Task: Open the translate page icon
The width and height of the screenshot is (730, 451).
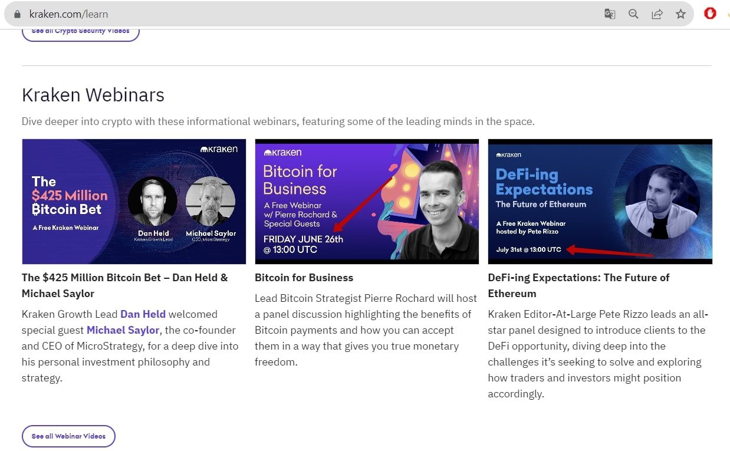Action: [610, 14]
